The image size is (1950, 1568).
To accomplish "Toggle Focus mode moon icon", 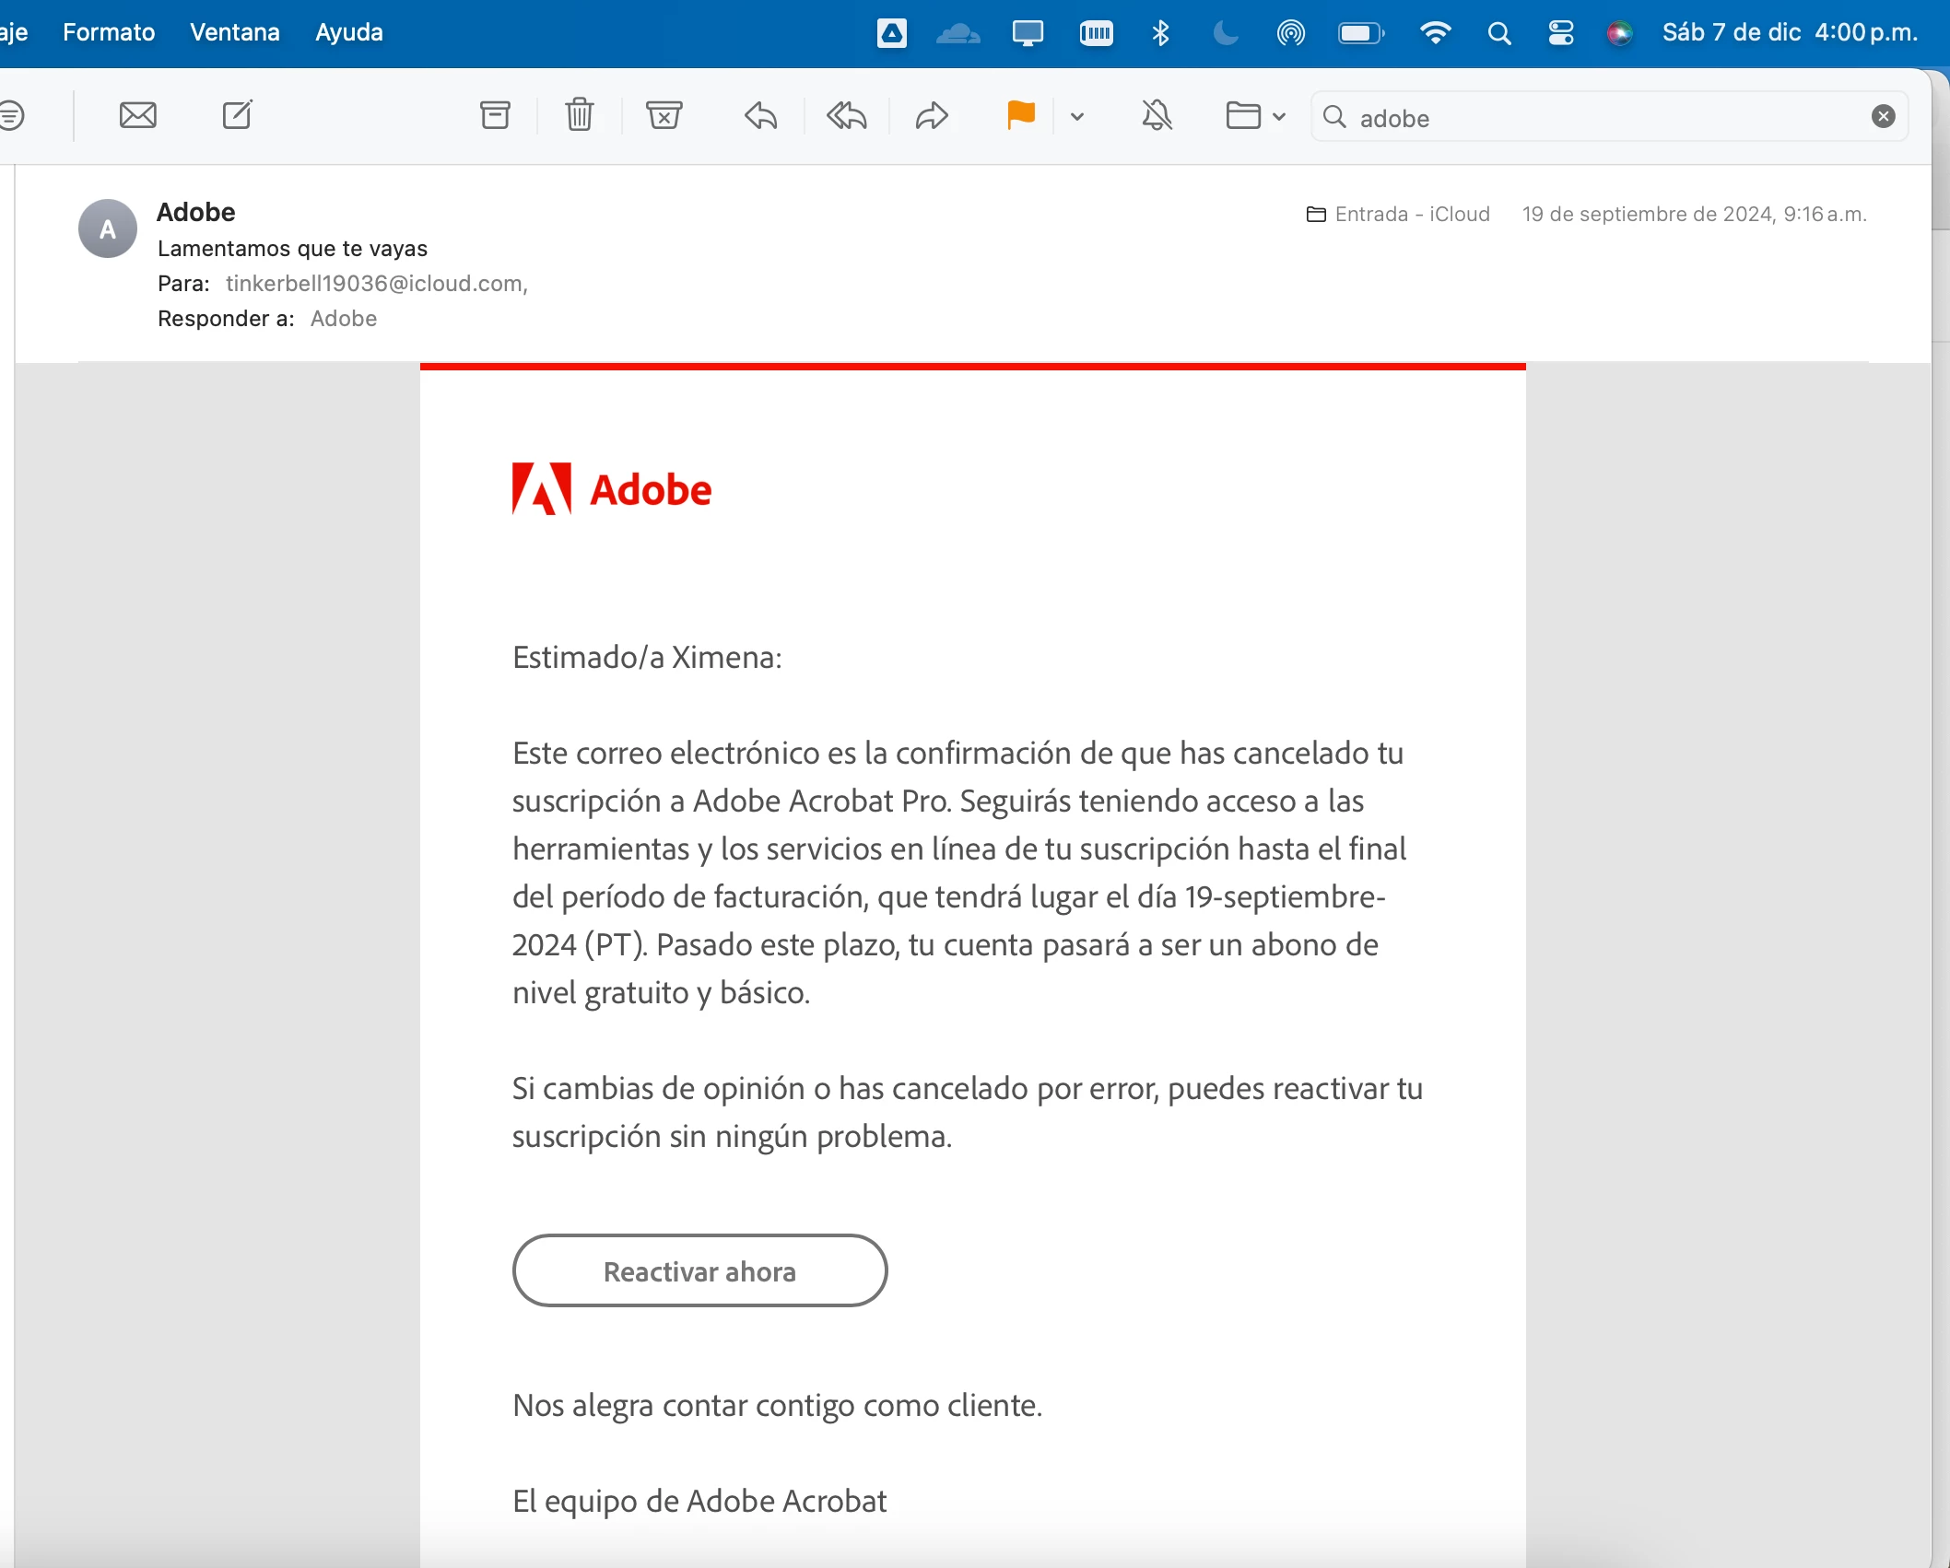I will [1225, 34].
